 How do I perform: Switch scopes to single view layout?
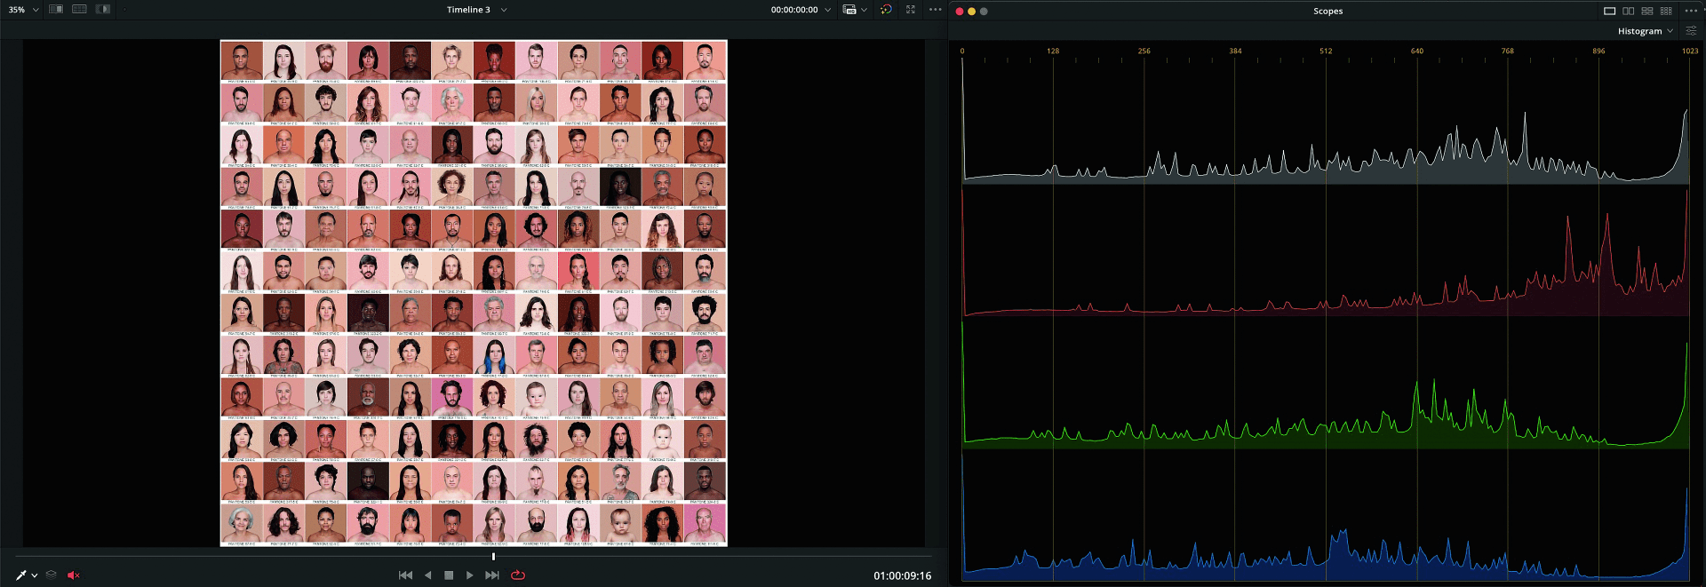tap(1609, 12)
